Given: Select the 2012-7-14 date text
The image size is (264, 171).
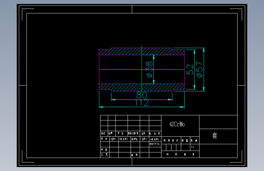Looking at the screenshot, I should (x=154, y=144).
